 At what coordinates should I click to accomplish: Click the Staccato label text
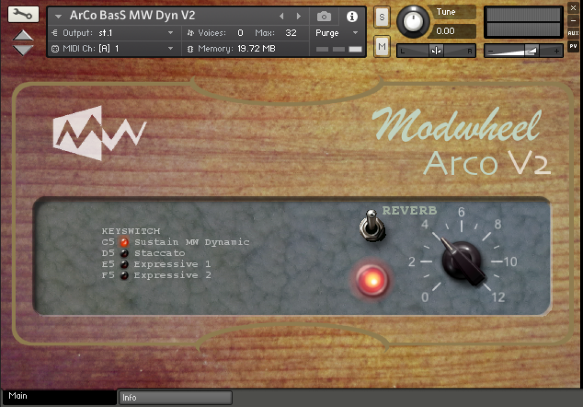159,253
